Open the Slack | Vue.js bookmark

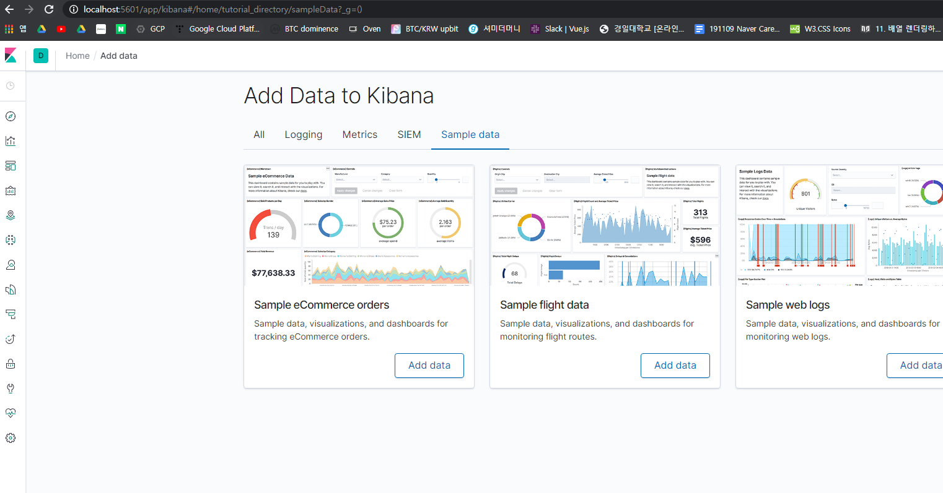(x=560, y=28)
